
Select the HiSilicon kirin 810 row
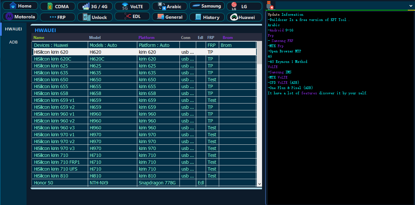point(144,176)
